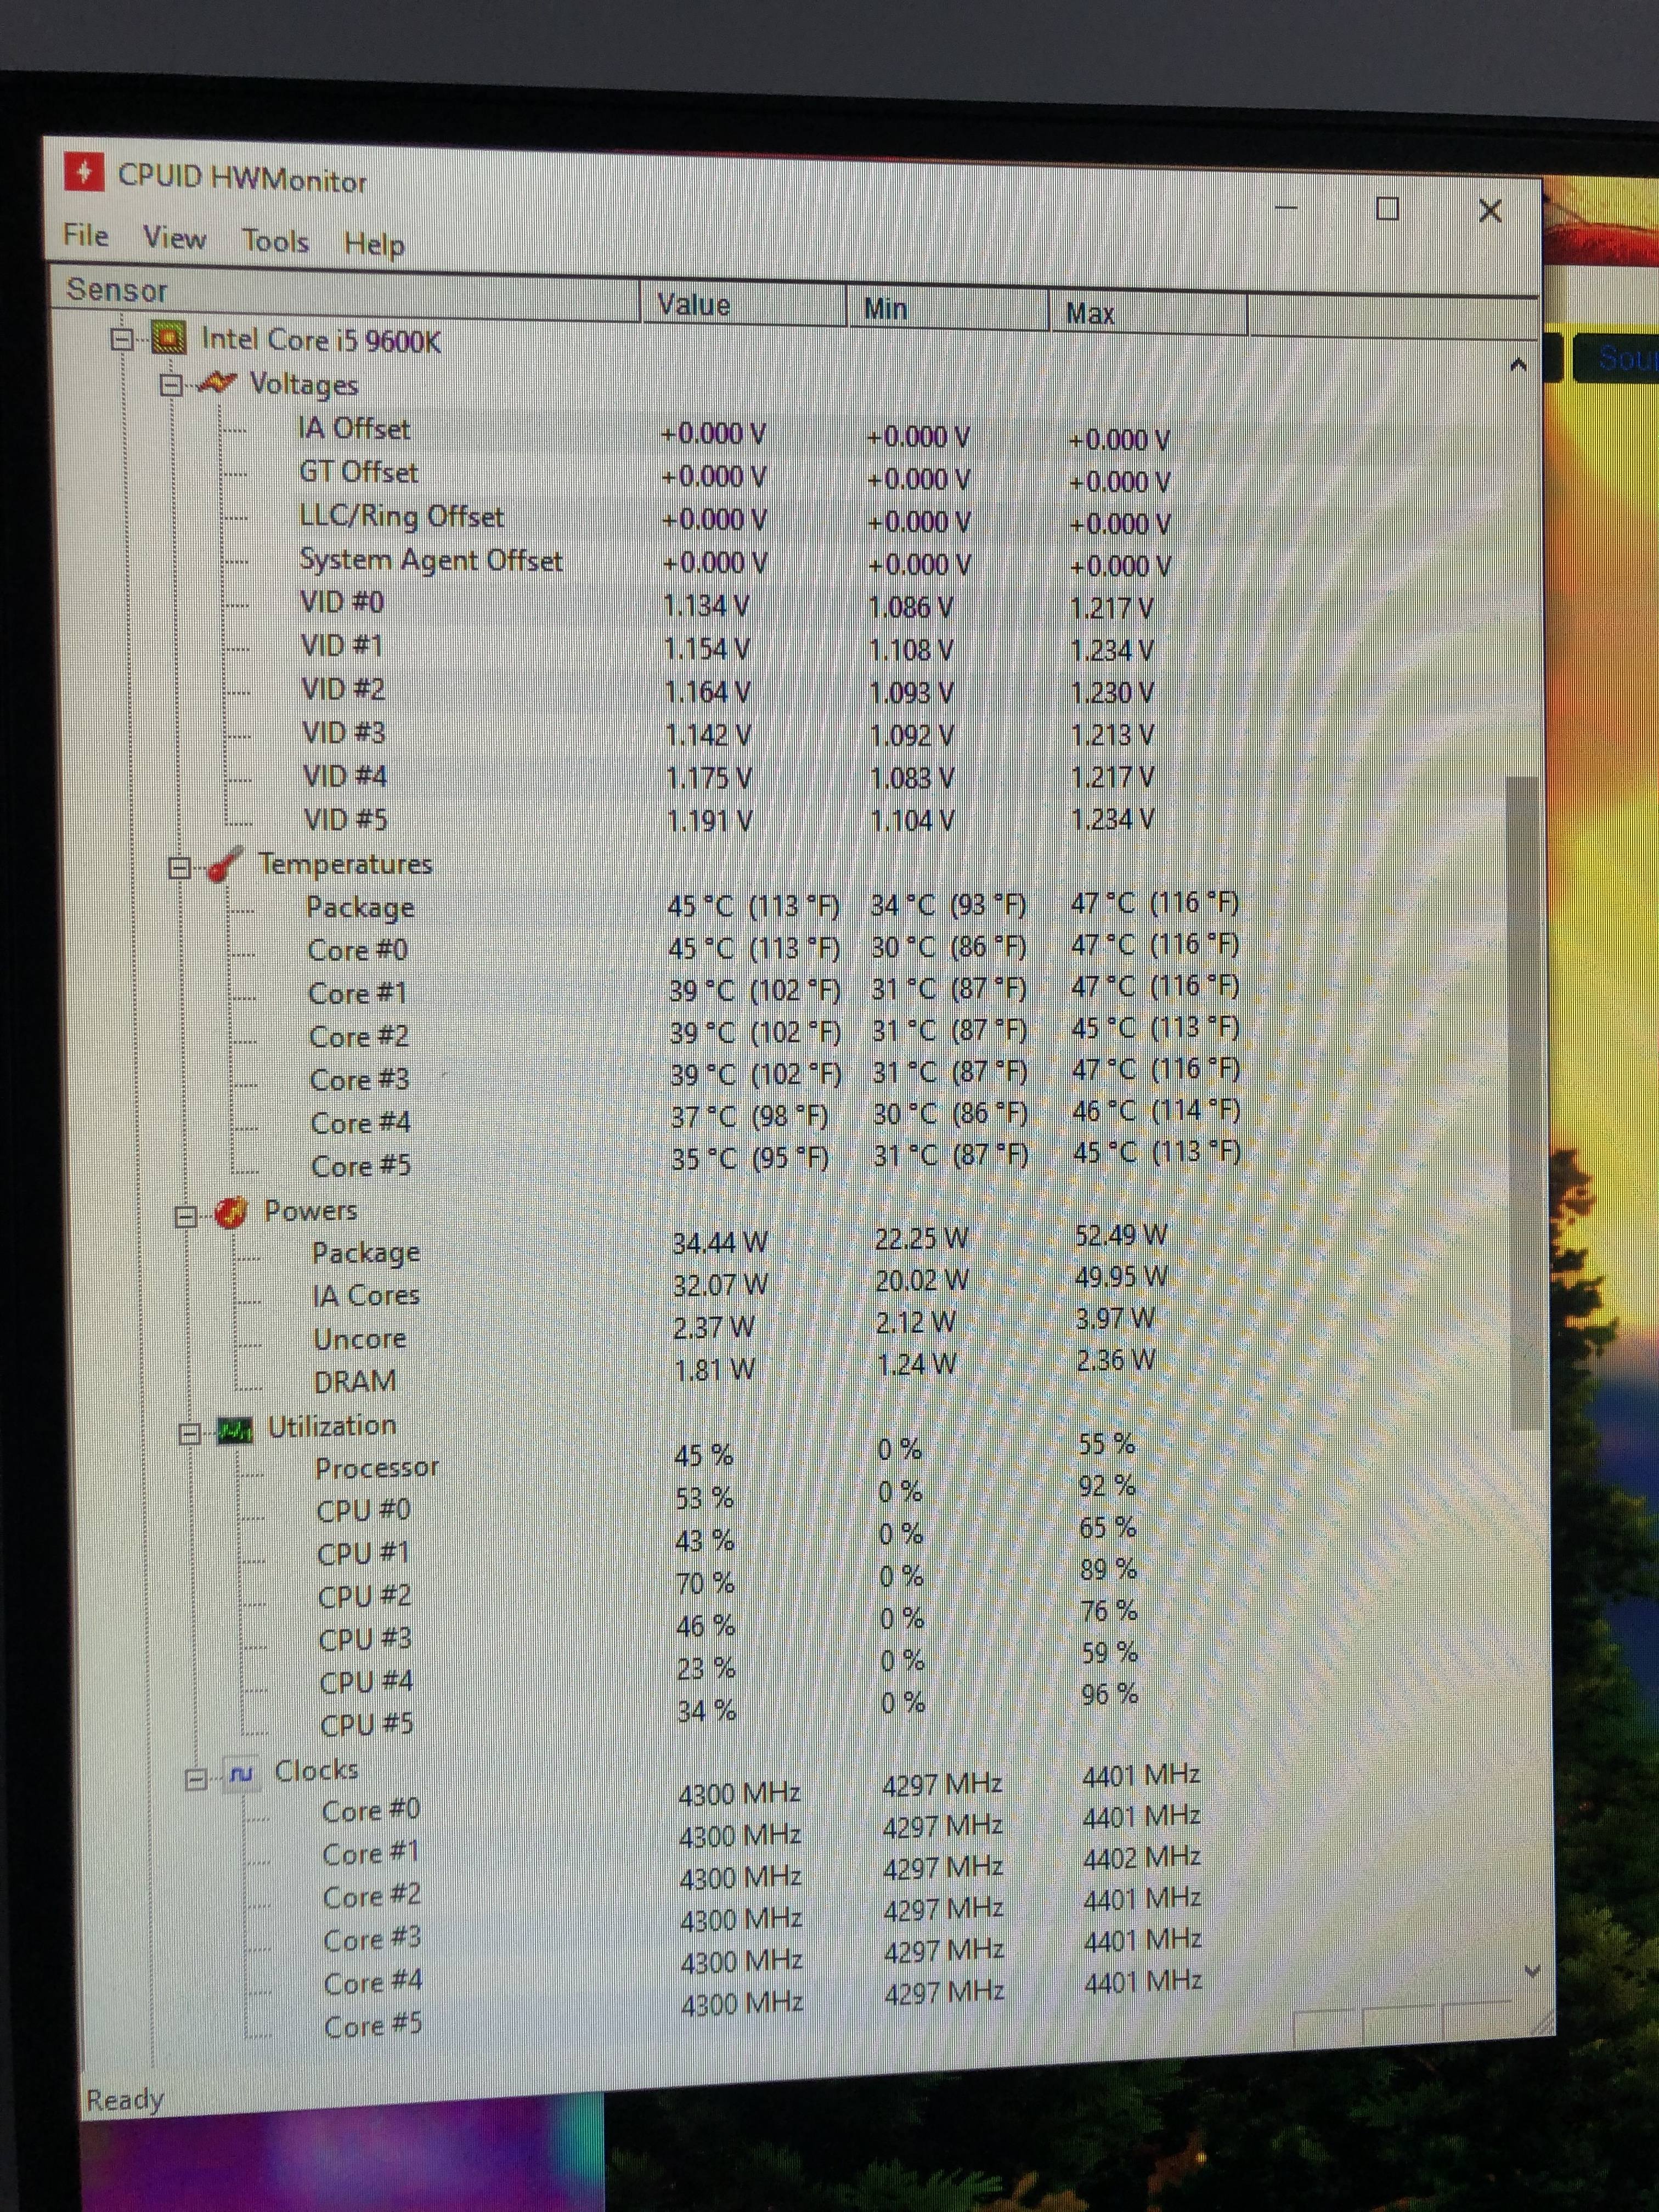Click the HWMonitor lightning bolt app icon

tap(85, 172)
